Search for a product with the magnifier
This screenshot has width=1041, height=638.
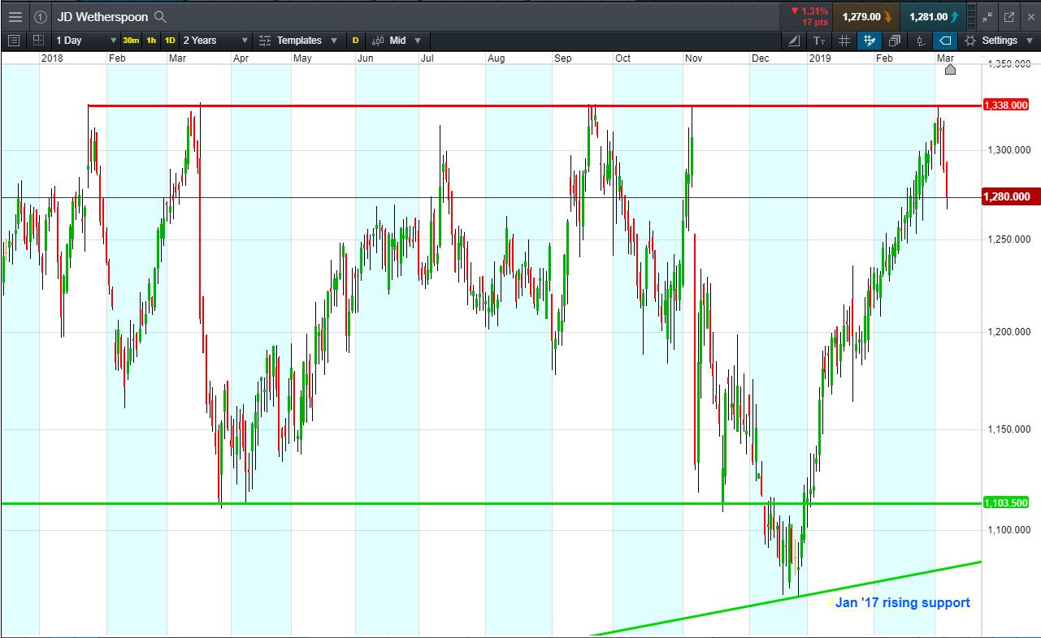click(x=160, y=16)
